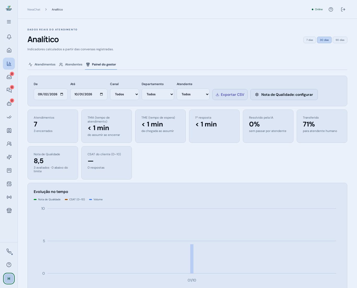Click the Nota de Qualidade 8,5 card

coord(53,163)
